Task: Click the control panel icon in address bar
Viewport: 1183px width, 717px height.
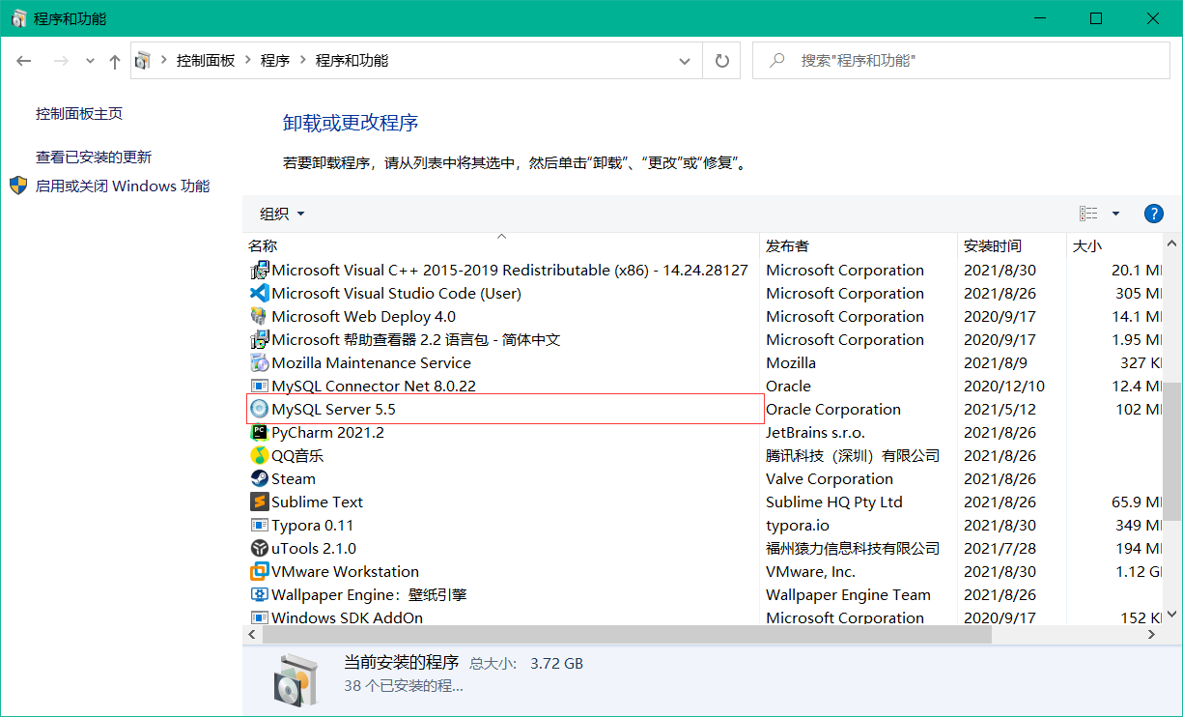Action: click(x=143, y=61)
